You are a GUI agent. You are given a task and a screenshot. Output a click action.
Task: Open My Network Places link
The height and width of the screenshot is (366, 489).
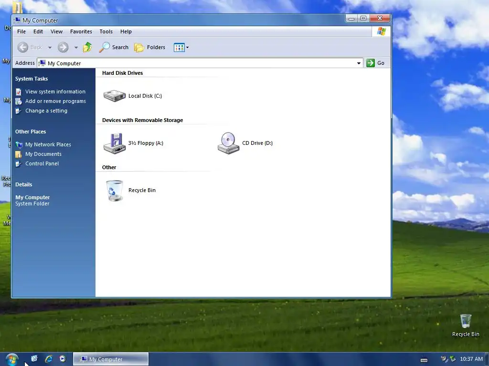(48, 144)
